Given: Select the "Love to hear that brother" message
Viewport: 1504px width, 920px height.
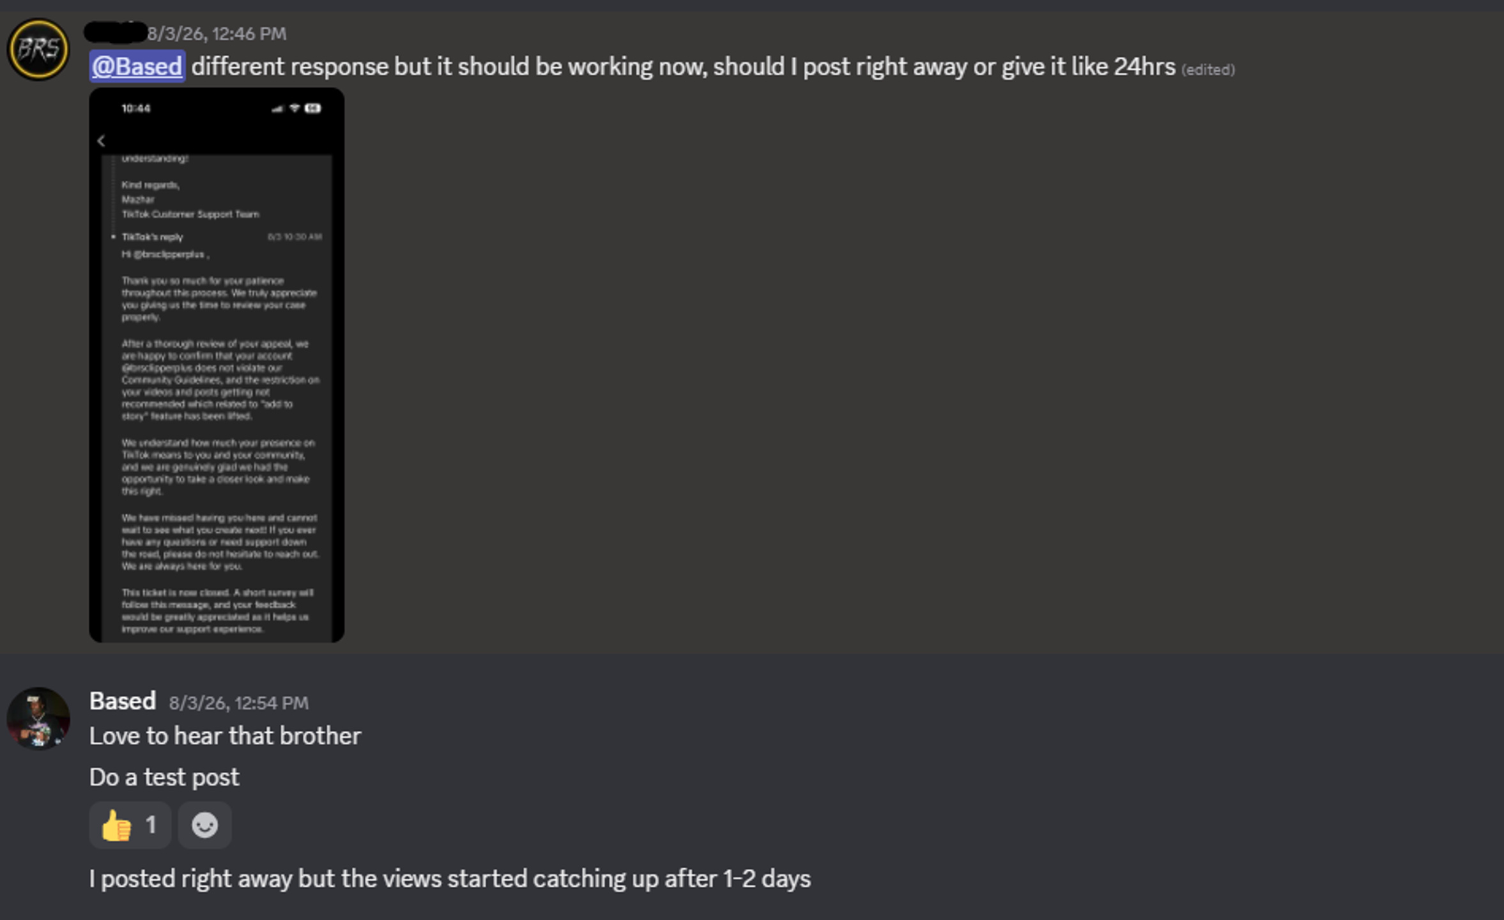Looking at the screenshot, I should [226, 736].
